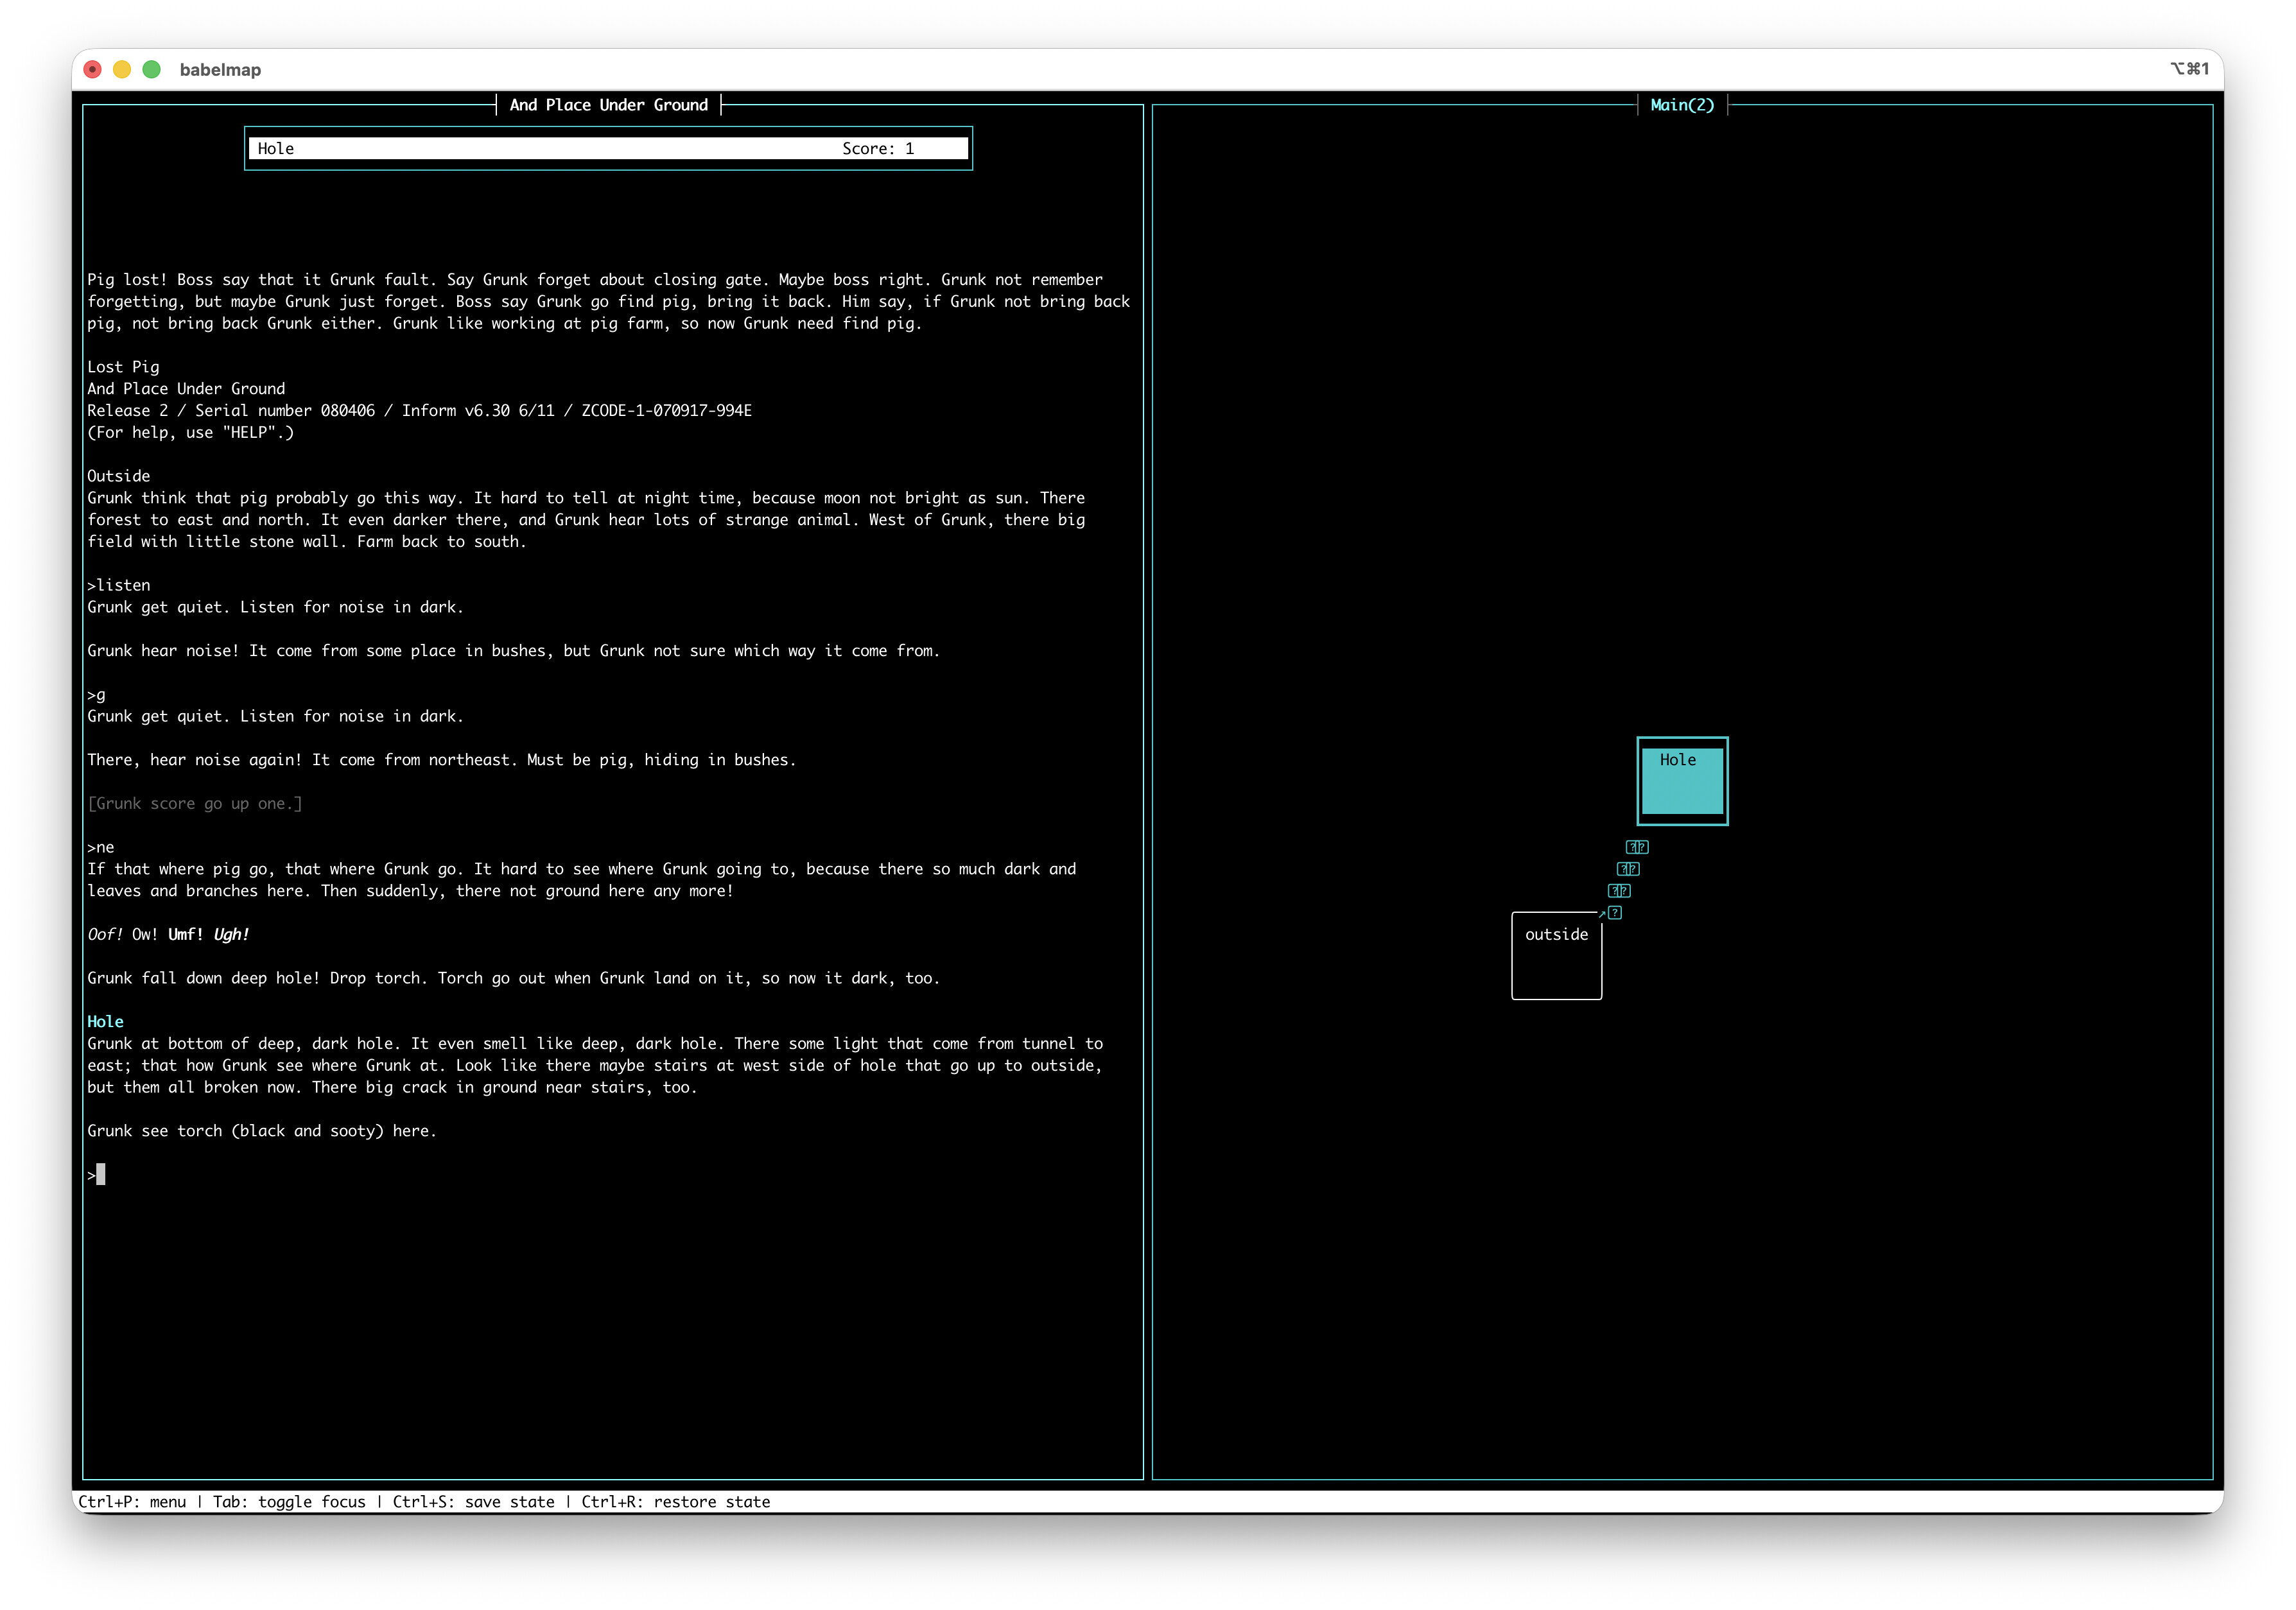Focus the Main(2) map panel title
This screenshot has height=1610, width=2296.
coord(1682,105)
